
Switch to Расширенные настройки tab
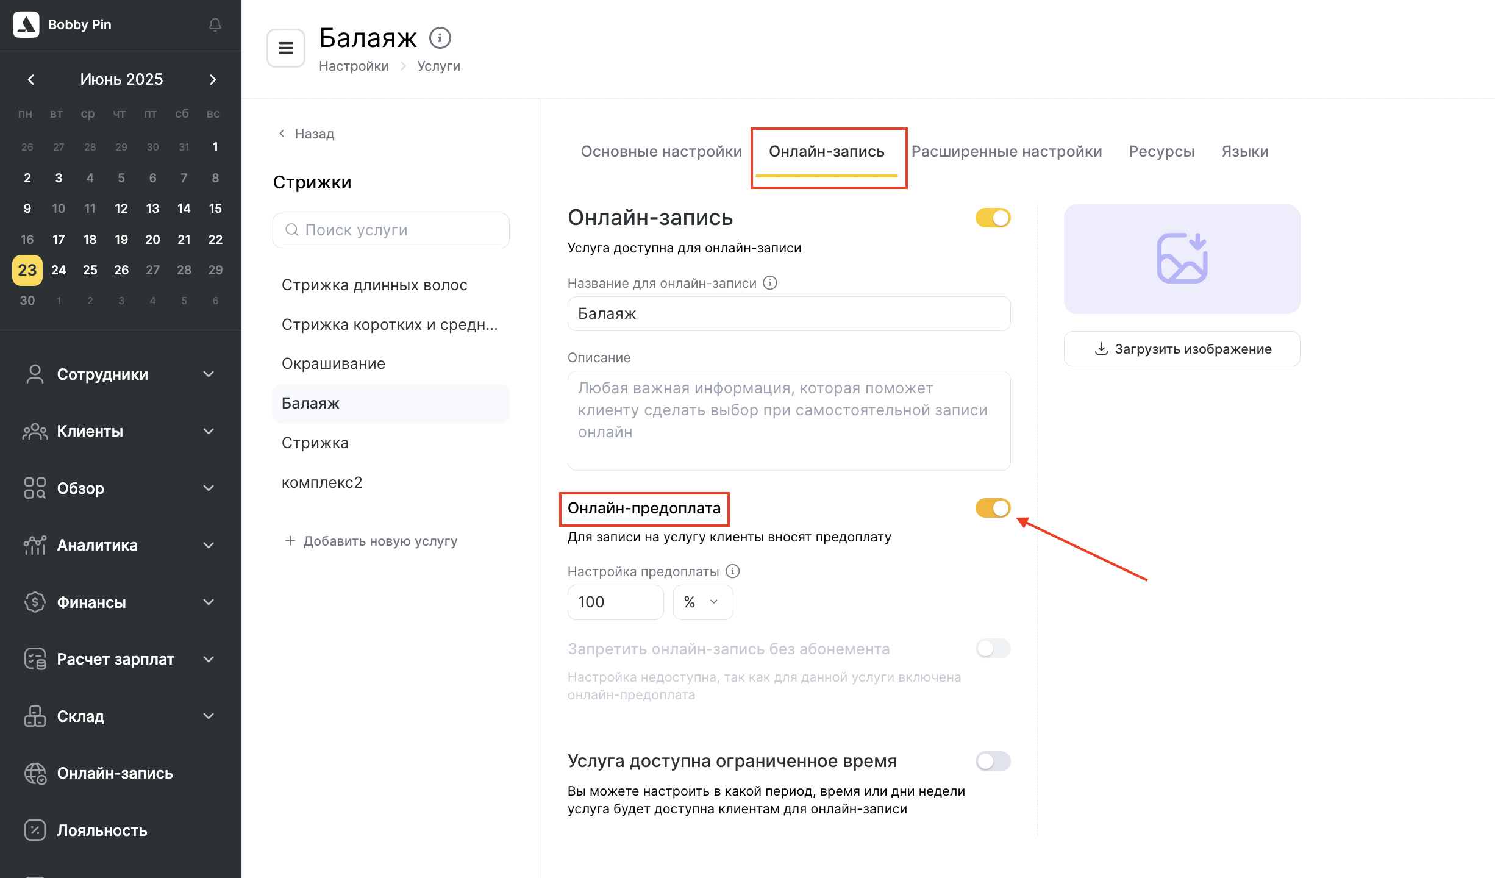click(1007, 151)
